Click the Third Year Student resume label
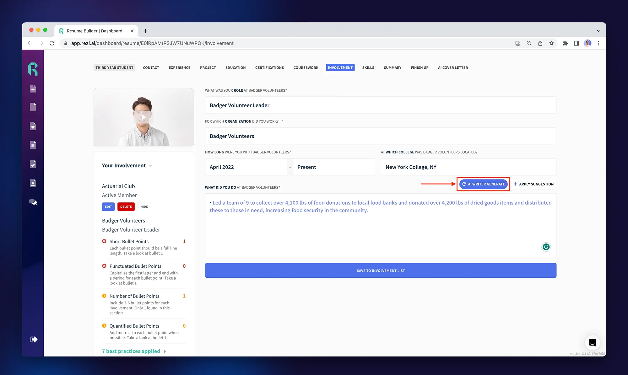 (114, 67)
